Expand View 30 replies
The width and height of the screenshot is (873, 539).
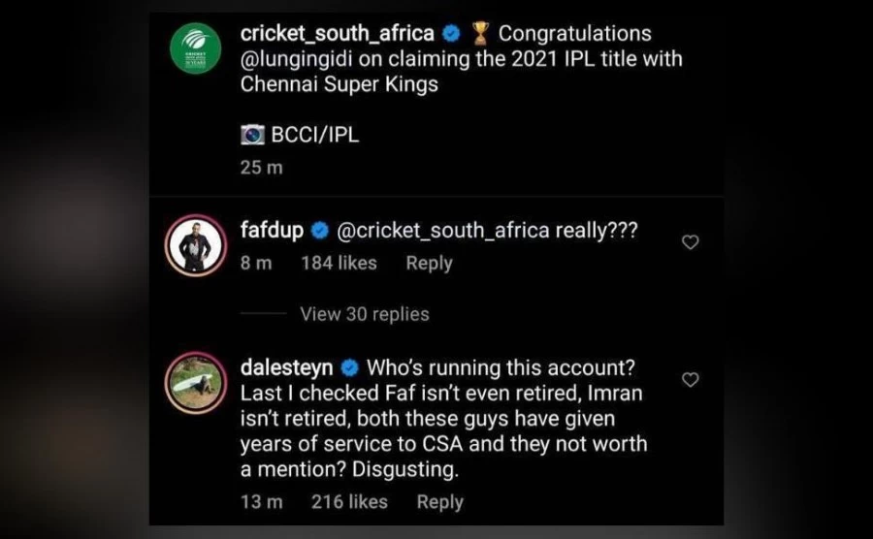pyautogui.click(x=364, y=314)
